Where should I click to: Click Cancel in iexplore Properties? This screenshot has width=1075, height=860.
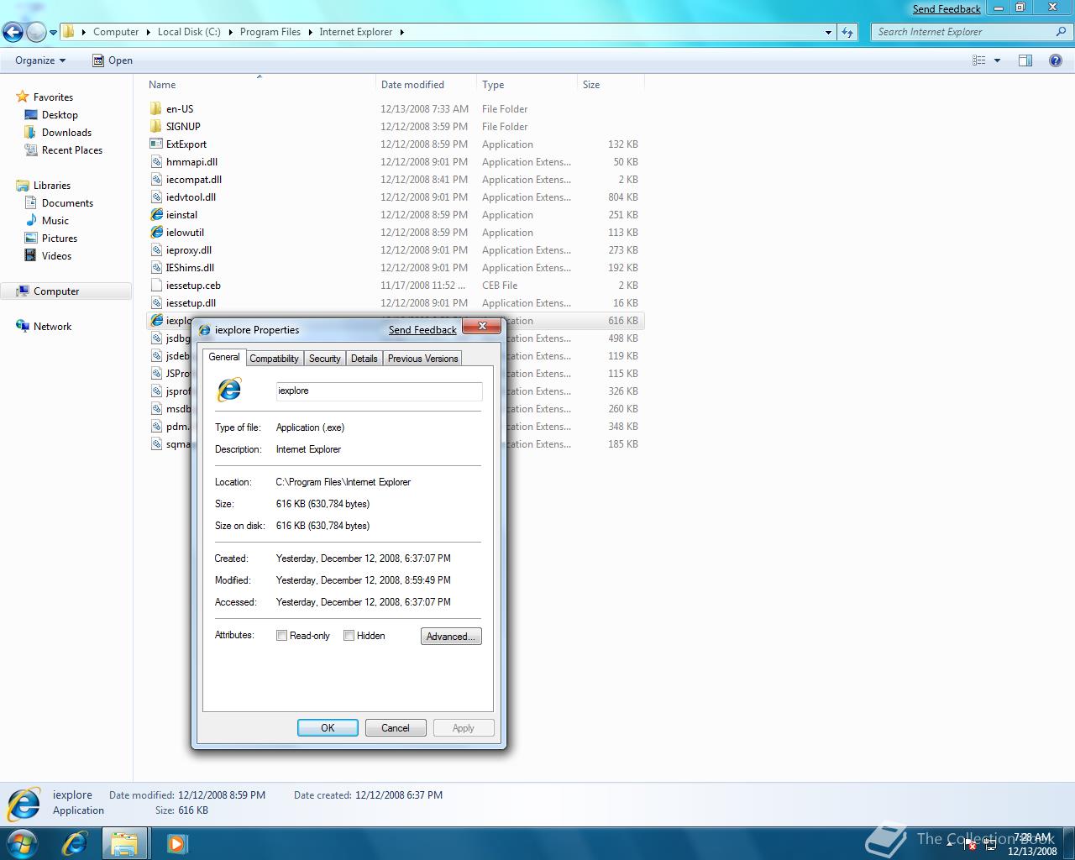pyautogui.click(x=396, y=728)
